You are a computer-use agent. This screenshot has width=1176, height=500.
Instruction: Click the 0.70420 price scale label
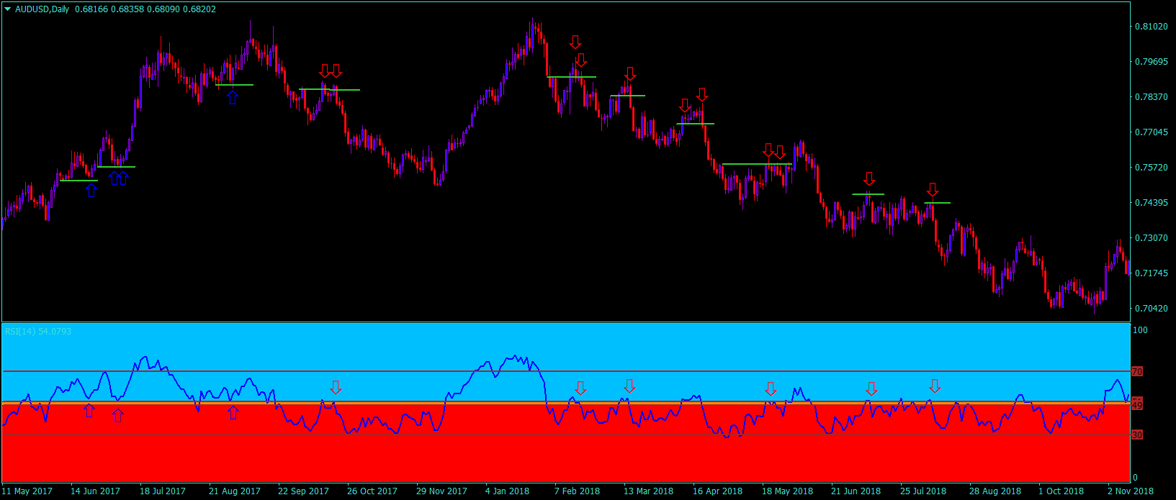coord(1151,309)
